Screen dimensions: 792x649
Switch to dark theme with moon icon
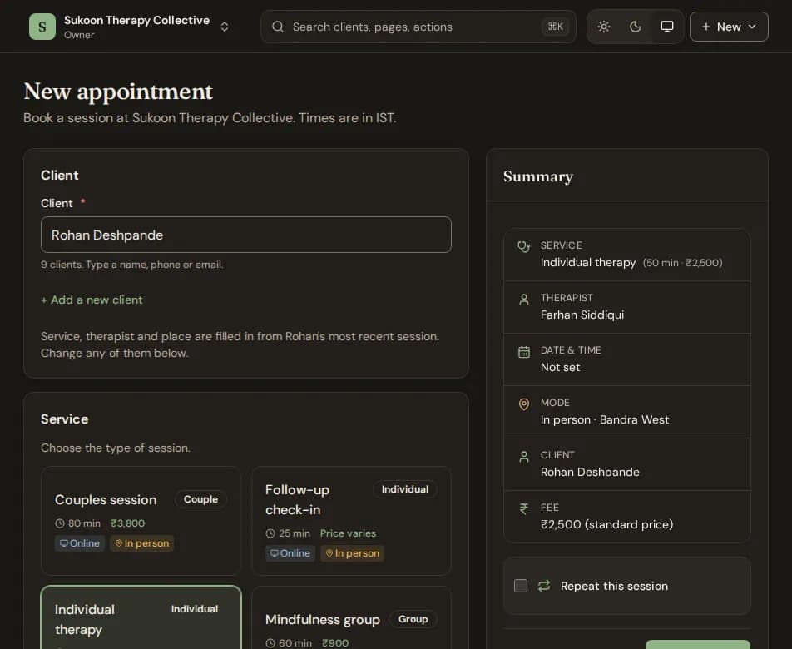(636, 27)
